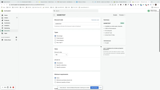Open the DESIGN bookmarks folder
Image resolution: width=160 pixels, height=90 pixels.
(x=28, y=7)
